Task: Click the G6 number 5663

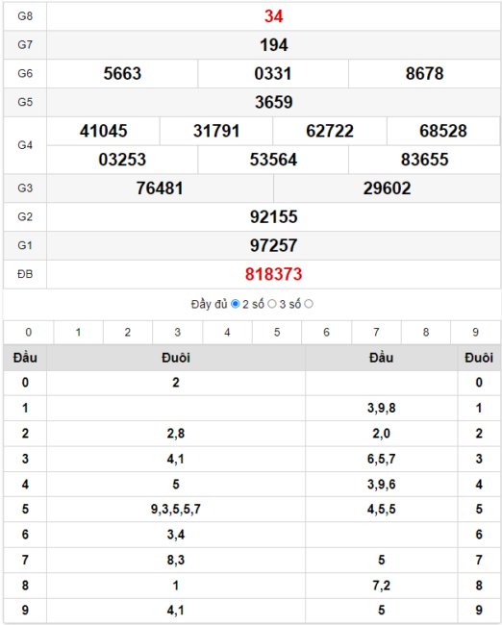Action: point(122,74)
